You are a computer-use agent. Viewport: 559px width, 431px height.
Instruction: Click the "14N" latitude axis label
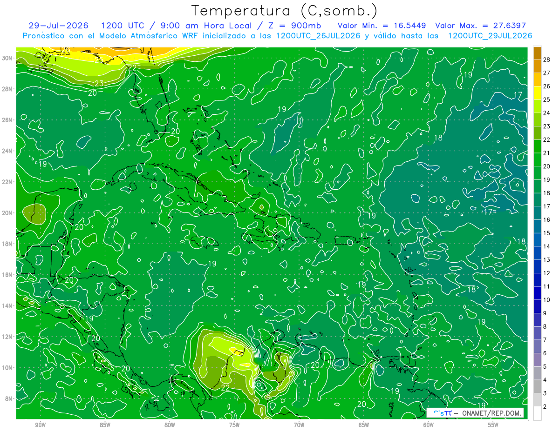(7, 306)
